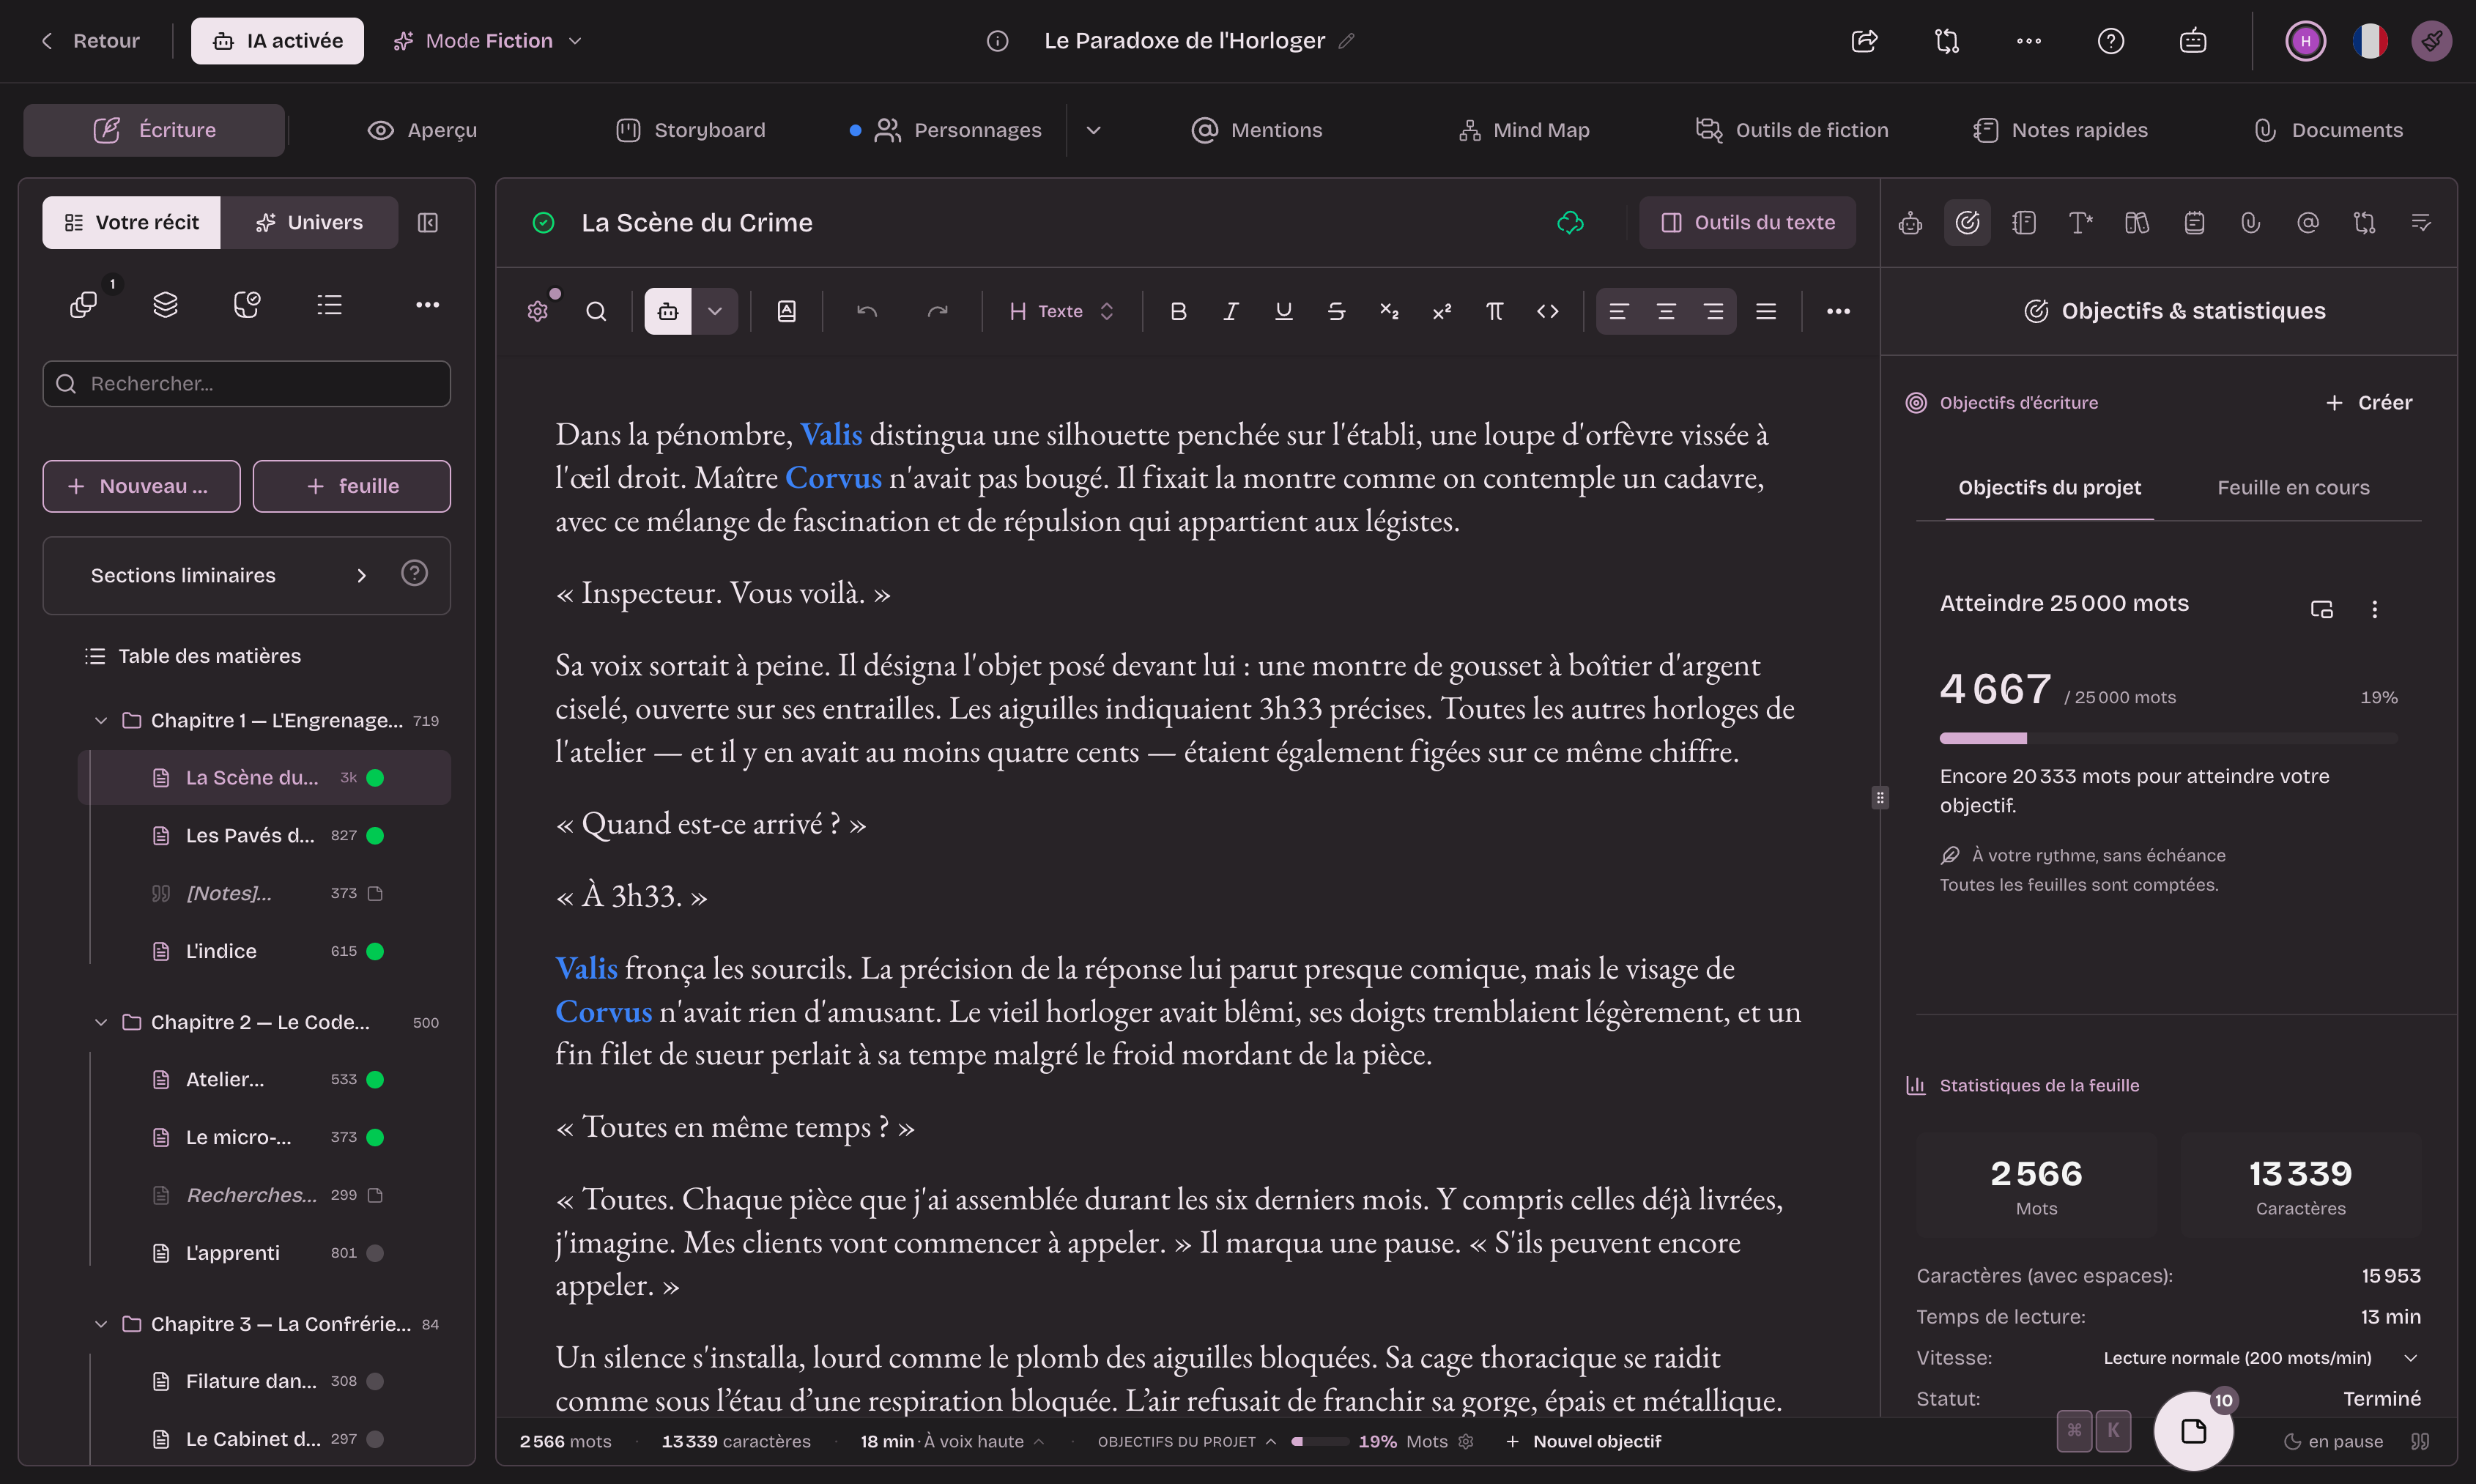
Task: Justify the text alignment
Action: (1766, 311)
